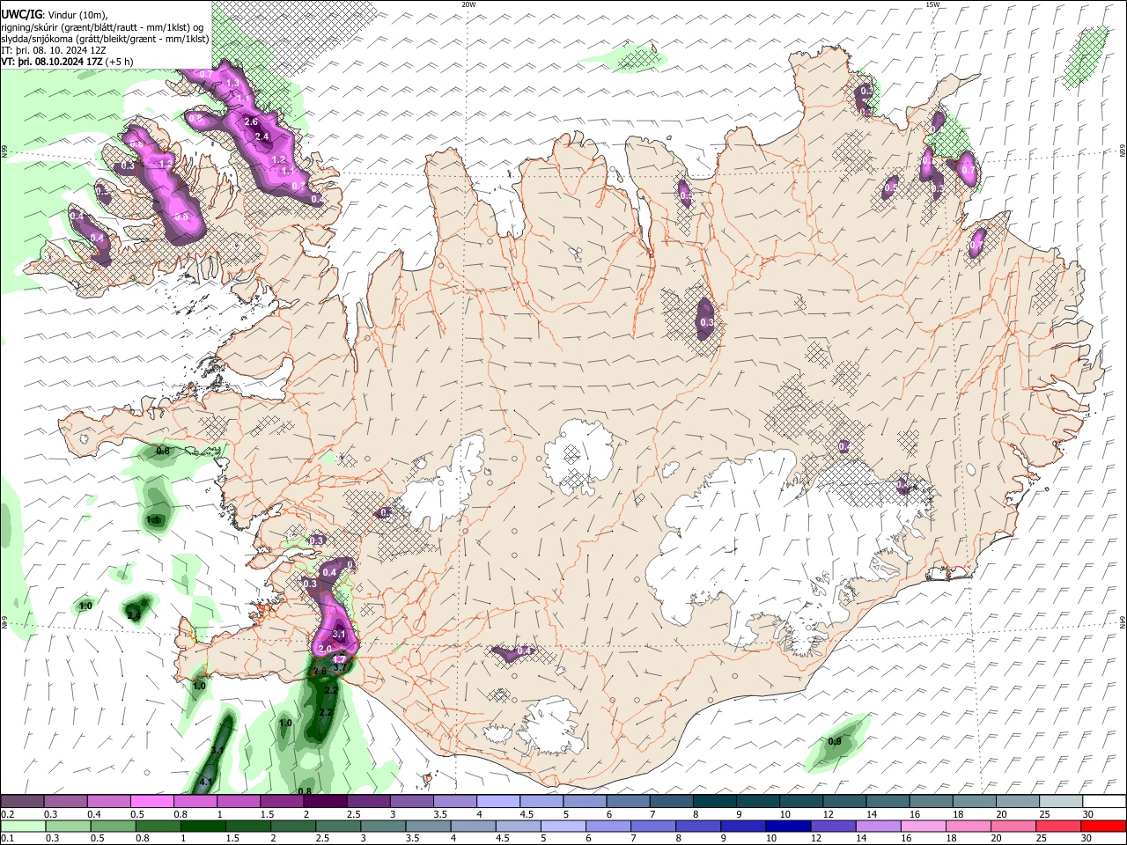The width and height of the screenshot is (1127, 845).
Task: Click the '0.1' label in the legend
Action: click(x=7, y=839)
